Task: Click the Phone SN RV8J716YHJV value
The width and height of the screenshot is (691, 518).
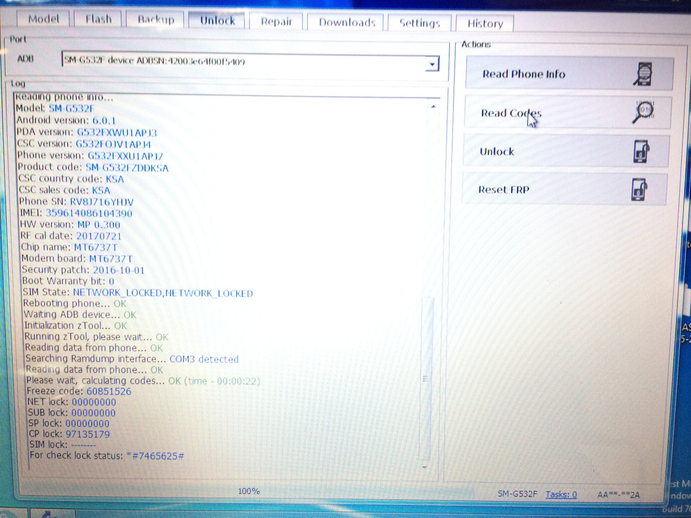Action: (x=102, y=202)
